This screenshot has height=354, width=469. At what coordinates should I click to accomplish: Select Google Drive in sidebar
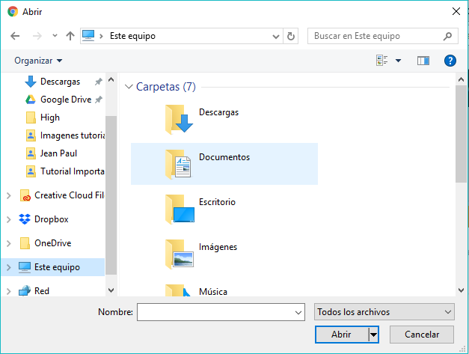(x=66, y=100)
